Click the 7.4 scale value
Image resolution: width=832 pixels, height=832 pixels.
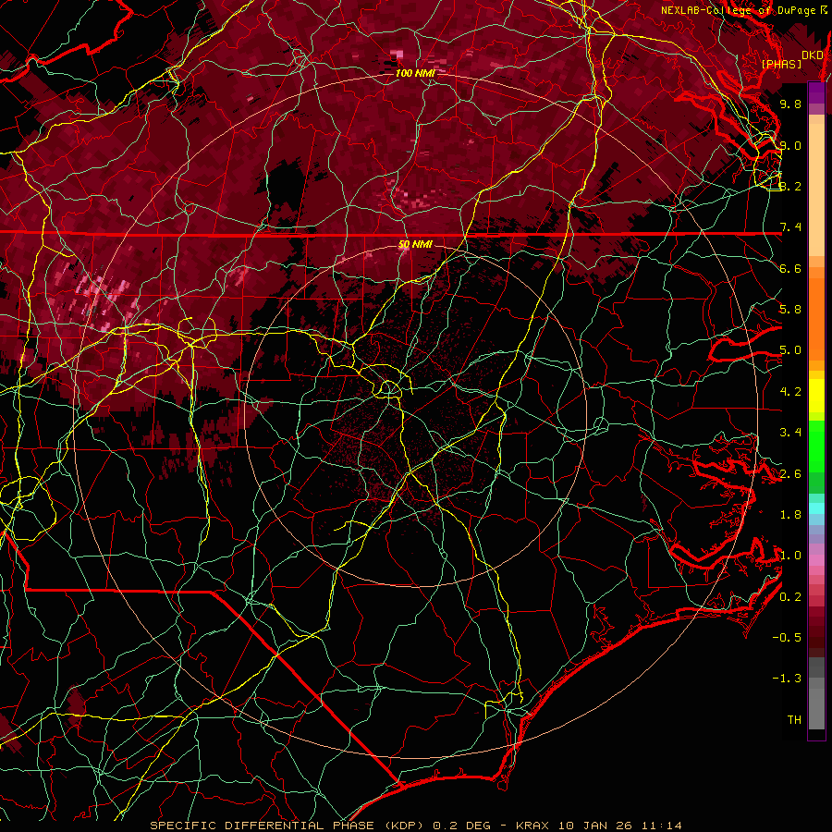pyautogui.click(x=790, y=227)
